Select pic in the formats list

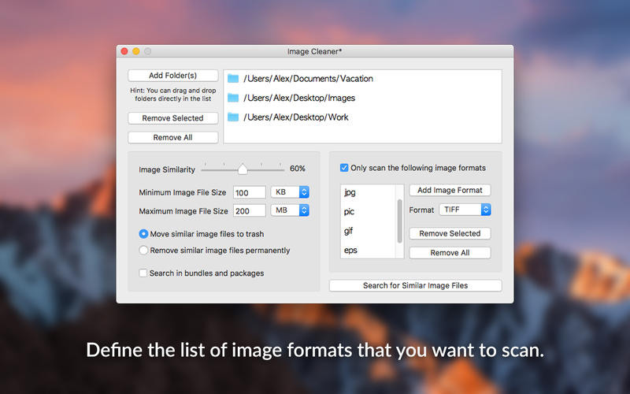[368, 211]
